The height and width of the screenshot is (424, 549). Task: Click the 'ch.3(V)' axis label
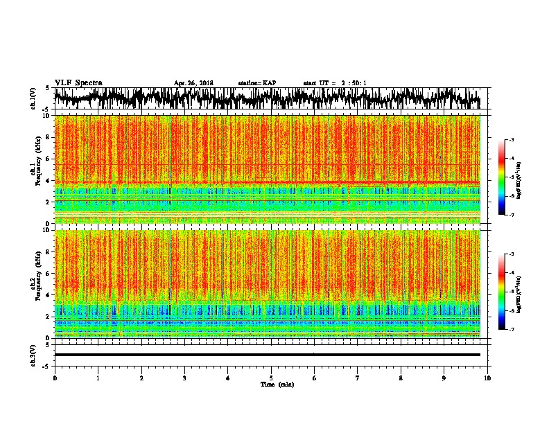coord(33,356)
